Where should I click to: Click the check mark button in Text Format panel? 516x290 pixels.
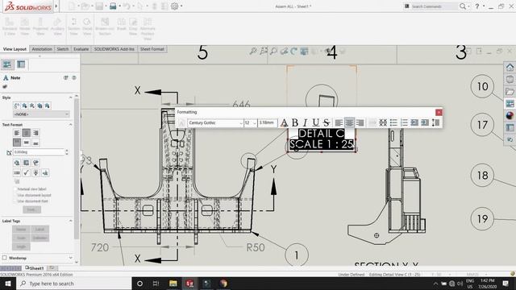coord(27,172)
